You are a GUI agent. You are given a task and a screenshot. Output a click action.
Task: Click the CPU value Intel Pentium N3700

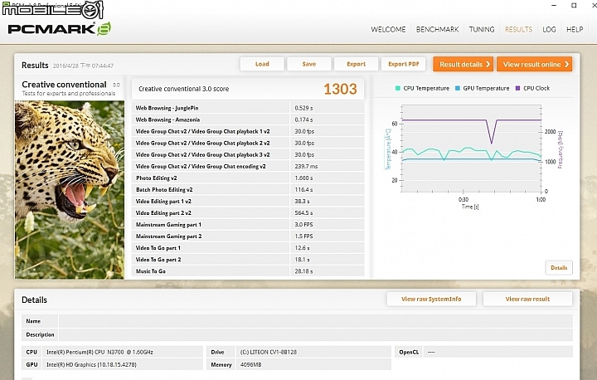(x=99, y=352)
